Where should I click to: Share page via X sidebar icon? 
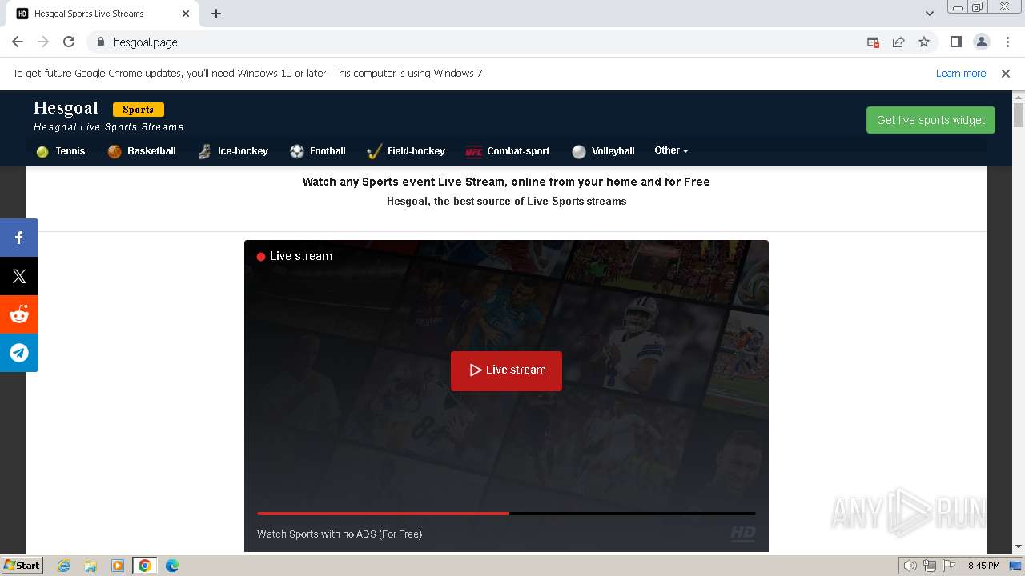coord(19,276)
